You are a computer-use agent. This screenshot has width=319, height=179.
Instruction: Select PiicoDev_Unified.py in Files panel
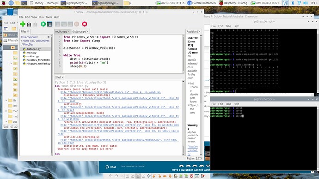pos(38,64)
